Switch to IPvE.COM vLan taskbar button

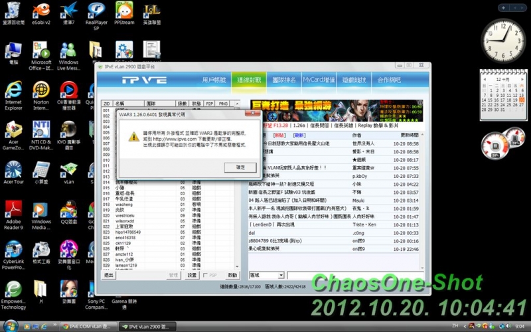(89, 327)
